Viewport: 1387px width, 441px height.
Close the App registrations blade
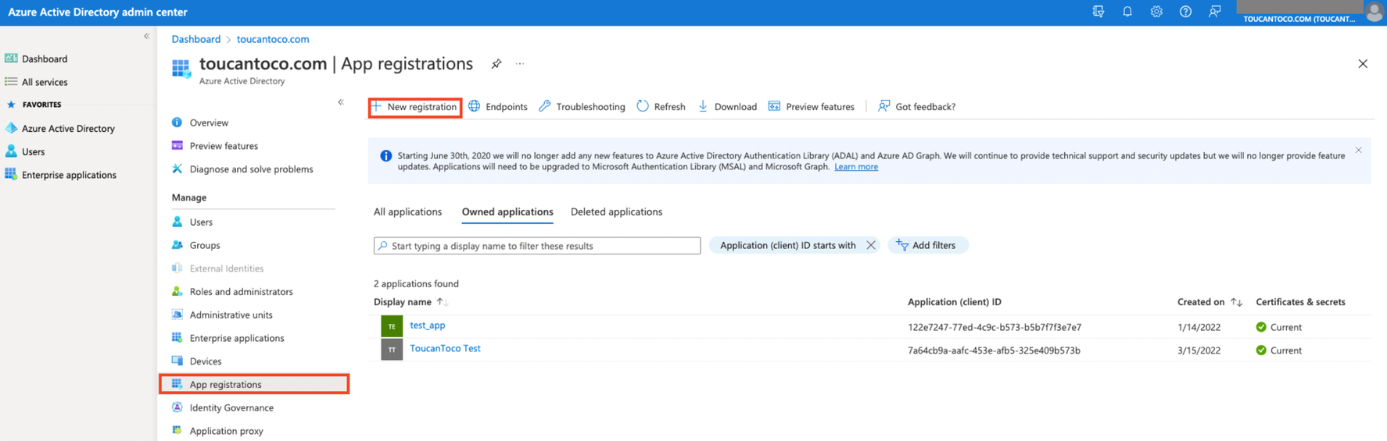1363,64
